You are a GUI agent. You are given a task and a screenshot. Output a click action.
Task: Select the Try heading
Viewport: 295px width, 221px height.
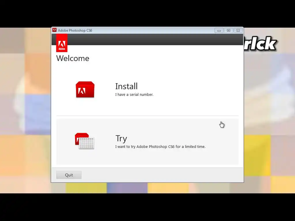121,139
